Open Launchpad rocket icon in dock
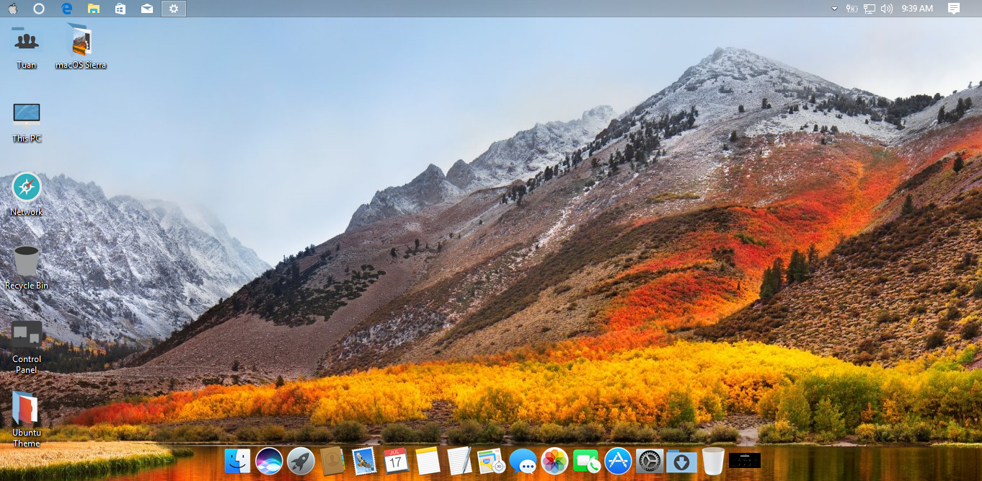Image resolution: width=982 pixels, height=481 pixels. (301, 461)
